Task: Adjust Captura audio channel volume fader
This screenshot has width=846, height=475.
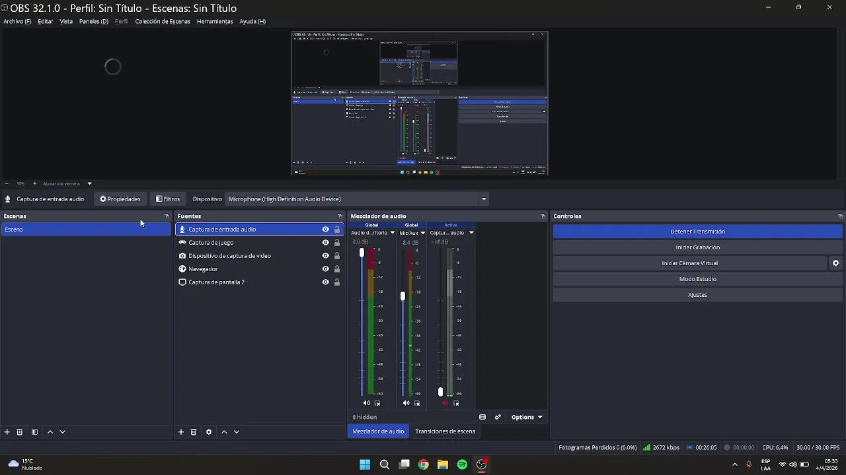Action: 440,392
